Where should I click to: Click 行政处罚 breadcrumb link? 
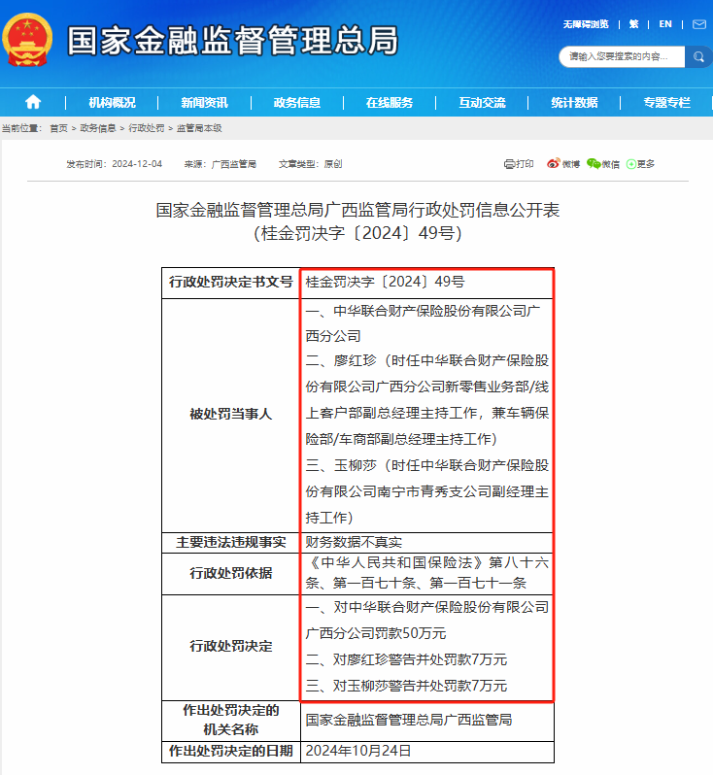[147, 128]
